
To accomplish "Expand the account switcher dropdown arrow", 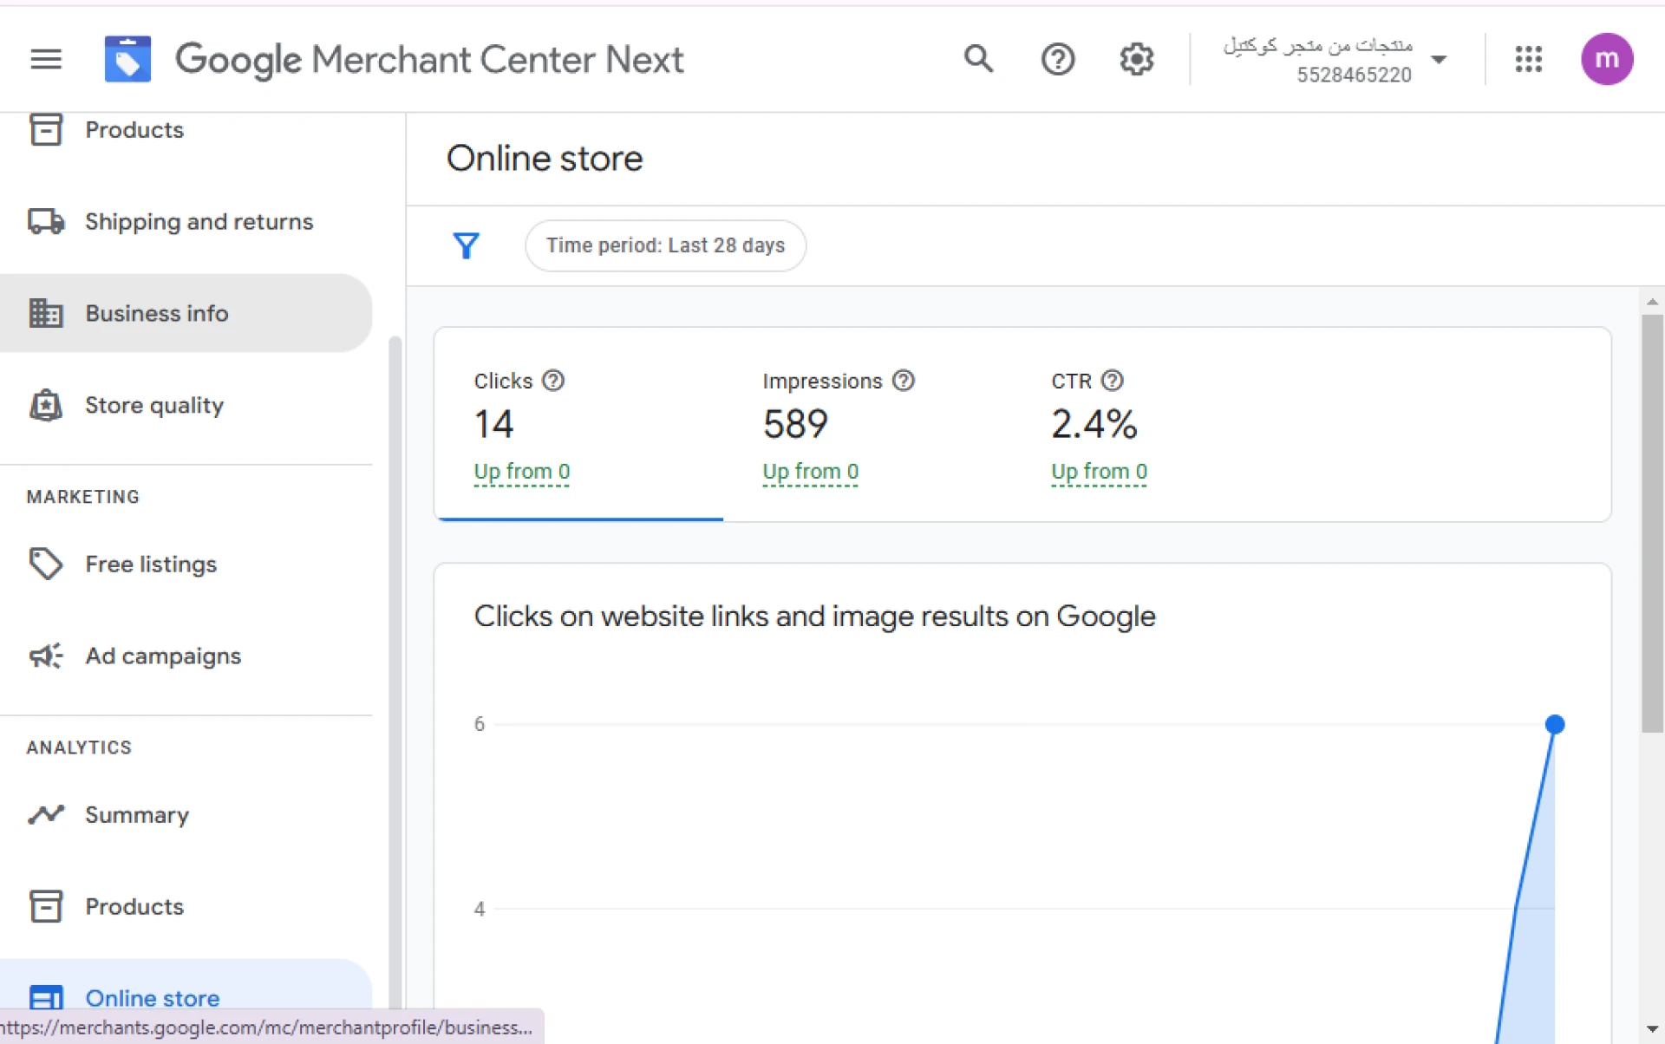I will 1439,60.
